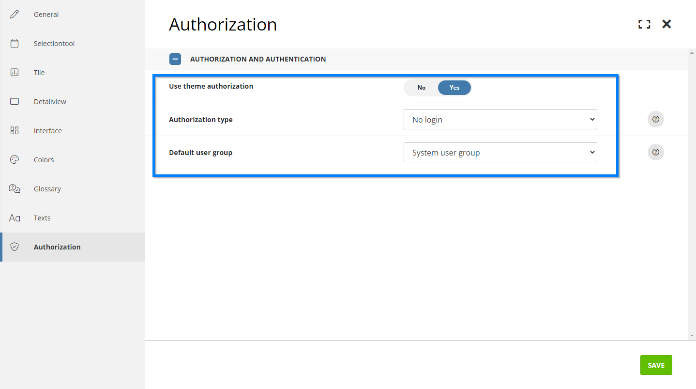This screenshot has width=696, height=389.
Task: Click the Authorization page title
Action: [223, 24]
